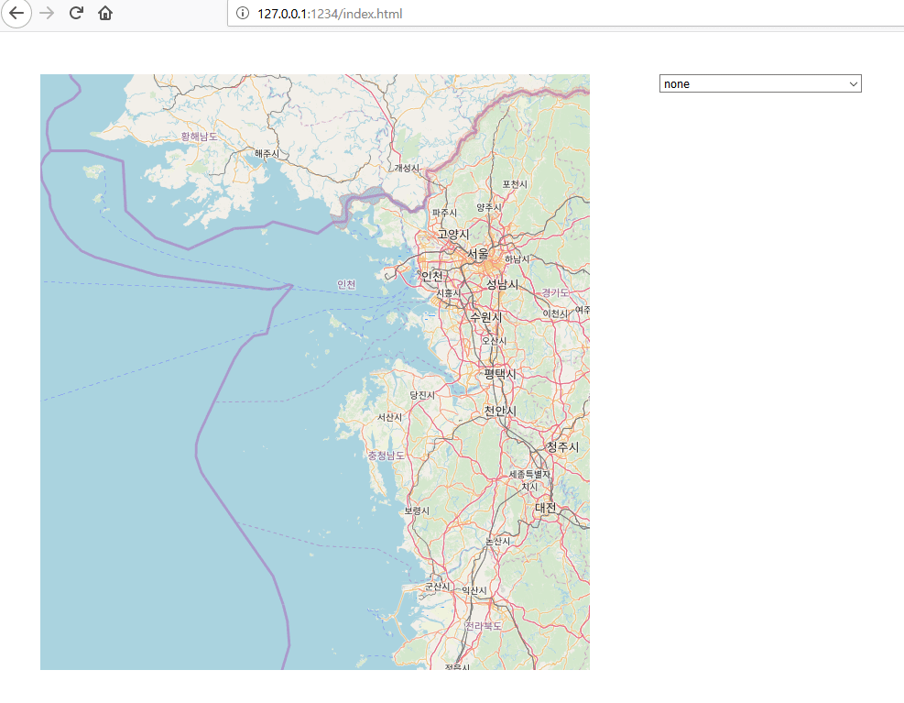This screenshot has height=703, width=904.
Task: Click the 성남시 label on the map
Action: pos(502,284)
